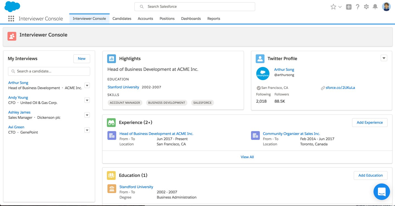Screen dimensions: 395x206
Task: Click the Dreamforce profile picture
Action: (x=263, y=74)
